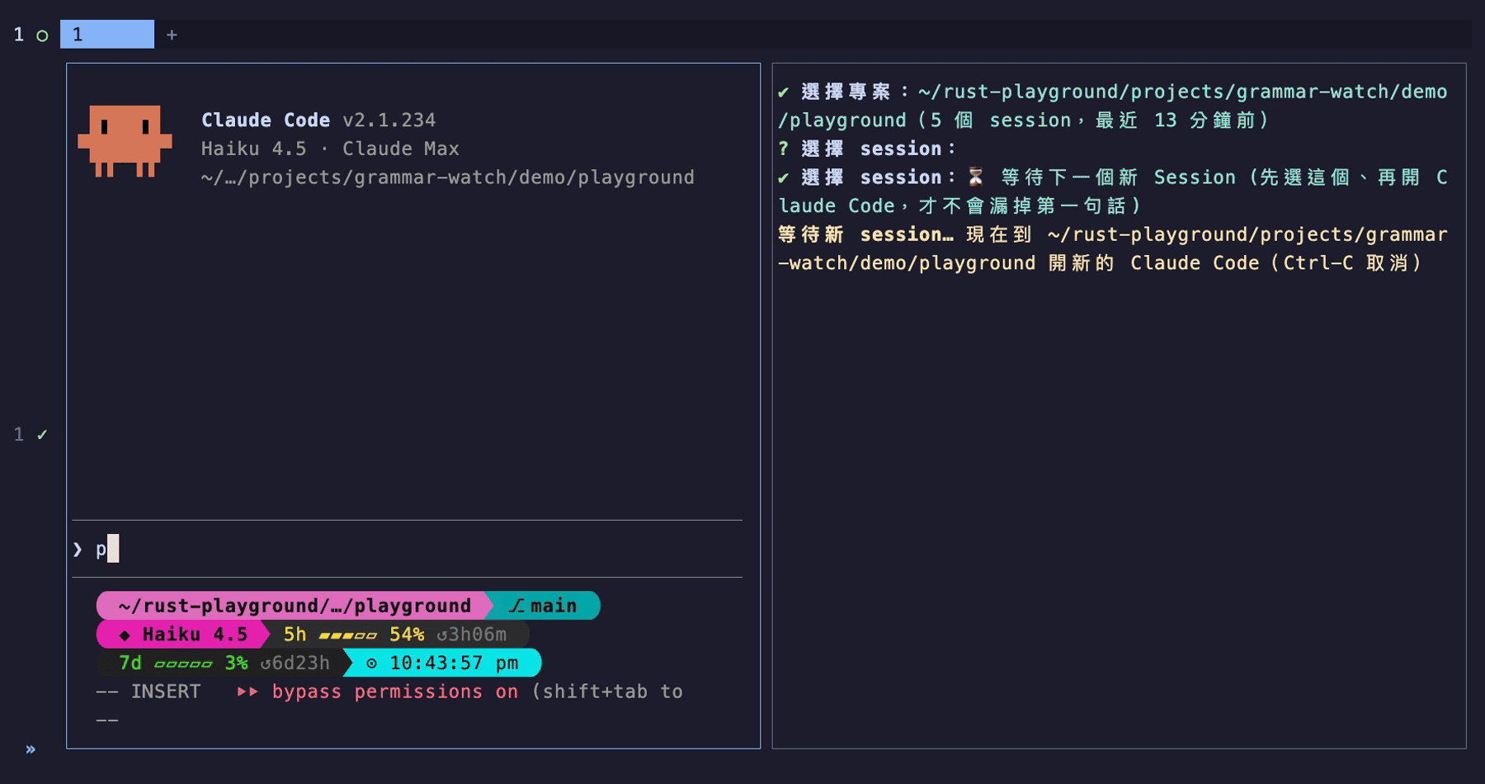Click the working directory path under header

tap(448, 177)
